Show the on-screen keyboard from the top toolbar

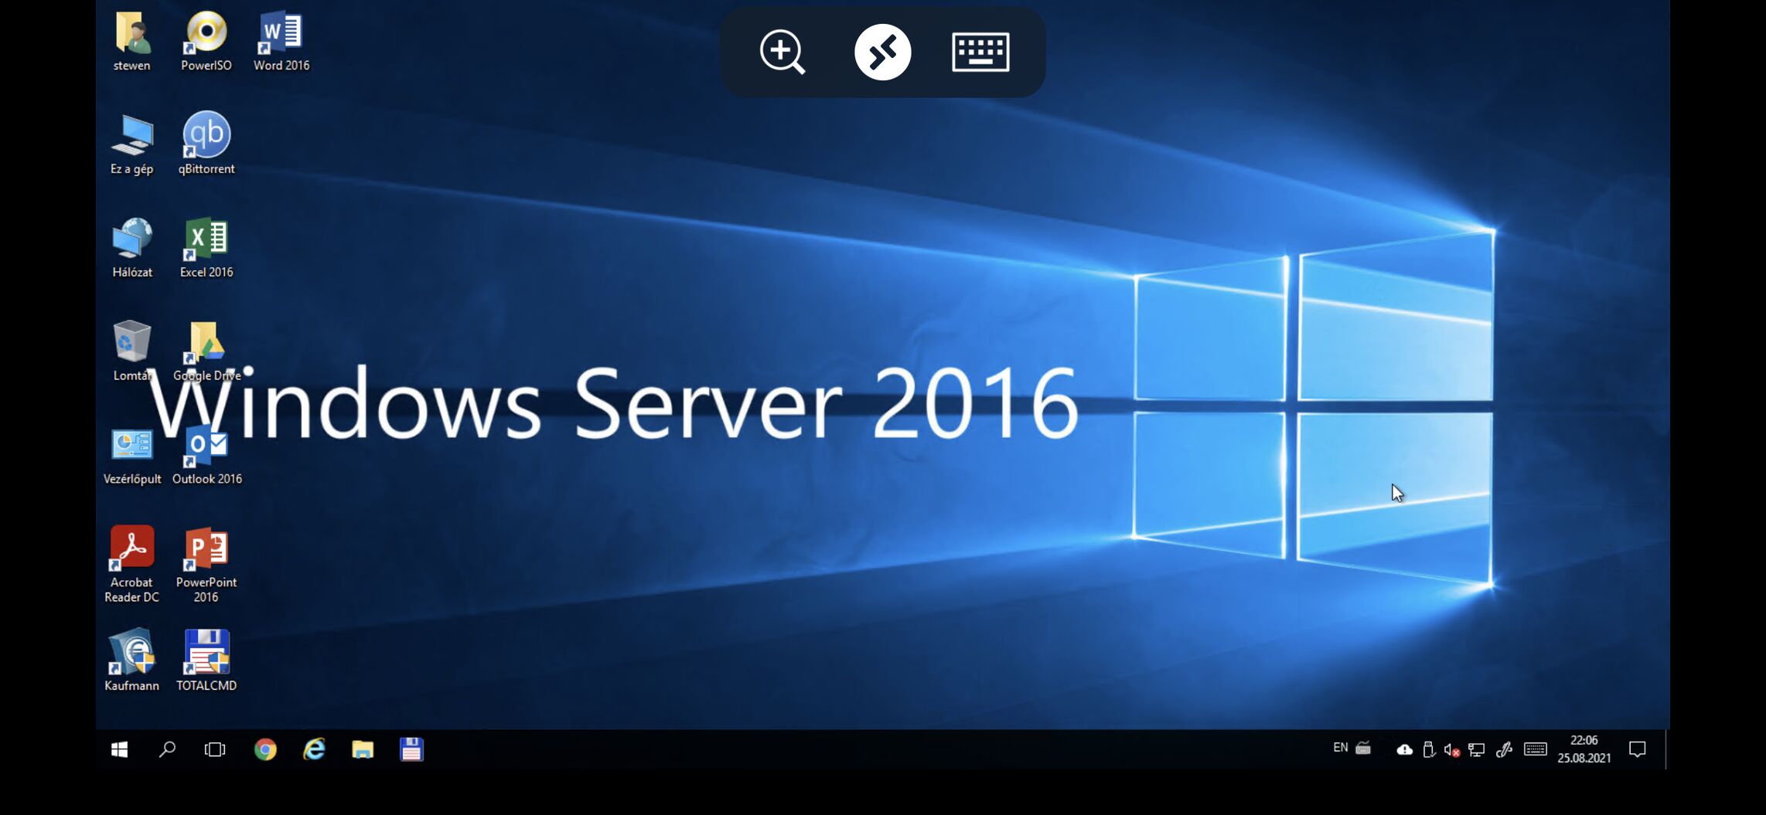point(980,52)
